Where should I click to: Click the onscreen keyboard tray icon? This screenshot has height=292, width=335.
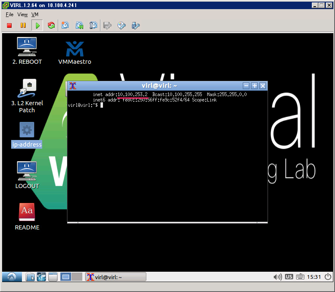pos(300,277)
